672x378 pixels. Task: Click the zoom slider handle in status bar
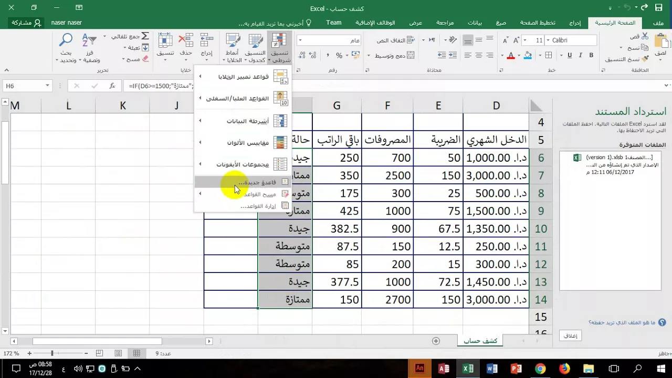52,353
